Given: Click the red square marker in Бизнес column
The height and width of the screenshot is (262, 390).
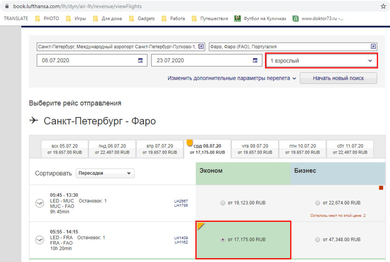Looking at the screenshot, I should 381,188.
